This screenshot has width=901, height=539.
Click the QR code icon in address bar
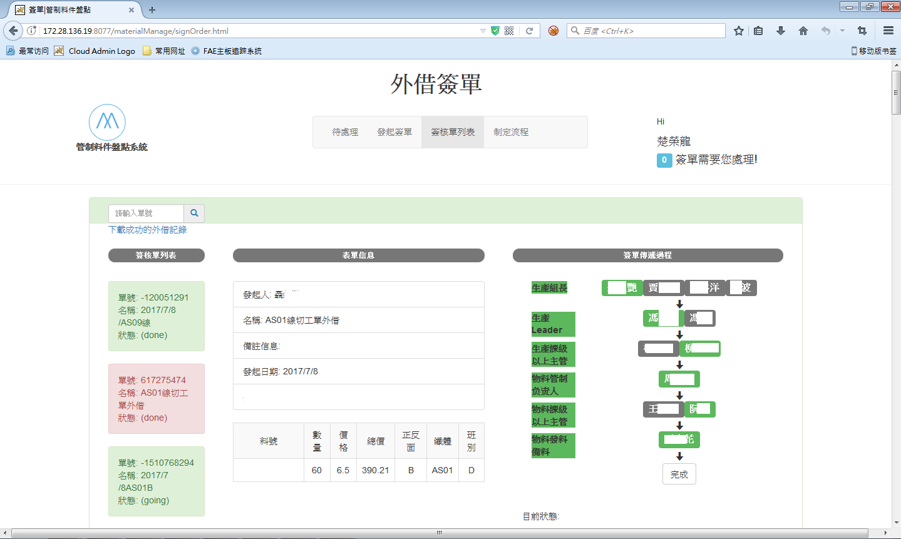(509, 31)
